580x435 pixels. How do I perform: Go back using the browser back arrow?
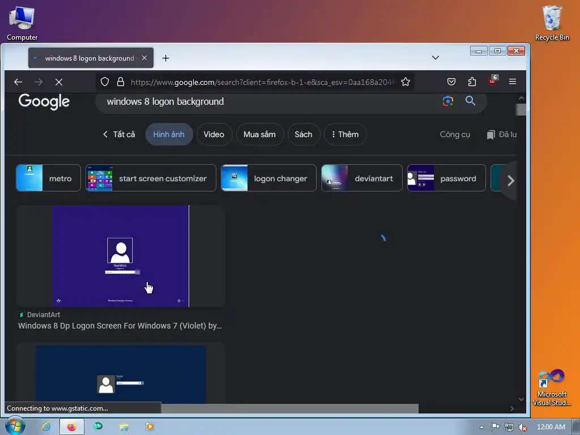pos(18,82)
